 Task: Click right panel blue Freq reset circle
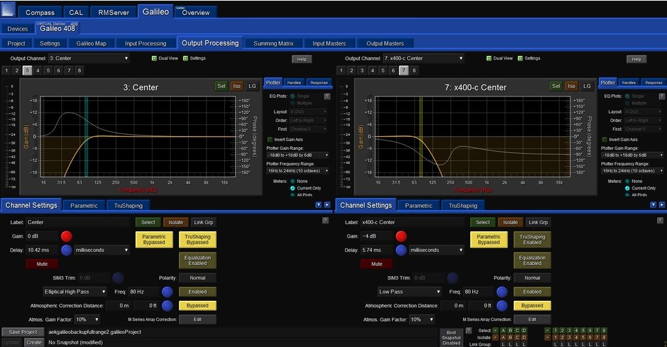502,292
